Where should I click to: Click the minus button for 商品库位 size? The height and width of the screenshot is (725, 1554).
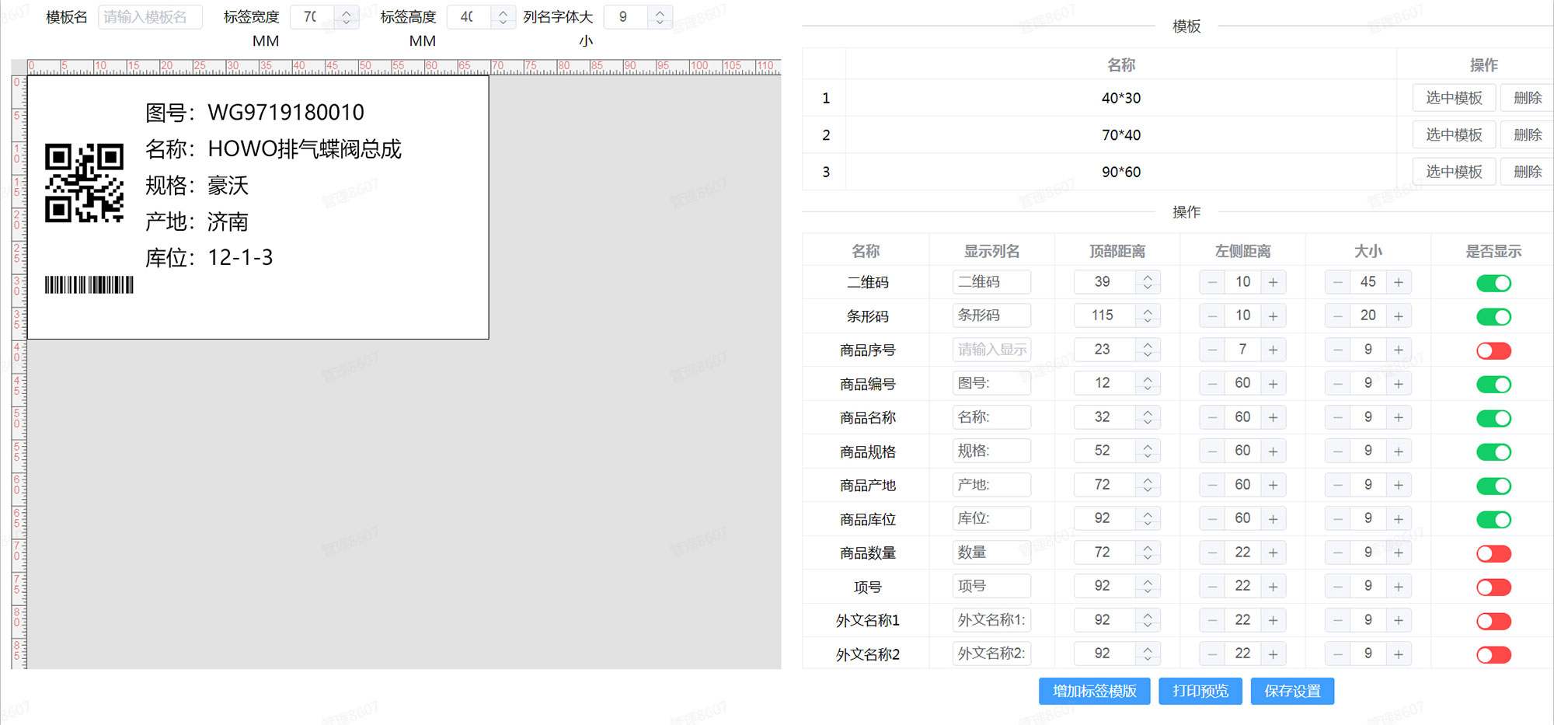[x=1336, y=518]
